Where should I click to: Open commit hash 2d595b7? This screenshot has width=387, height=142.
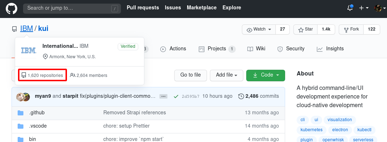190,96
